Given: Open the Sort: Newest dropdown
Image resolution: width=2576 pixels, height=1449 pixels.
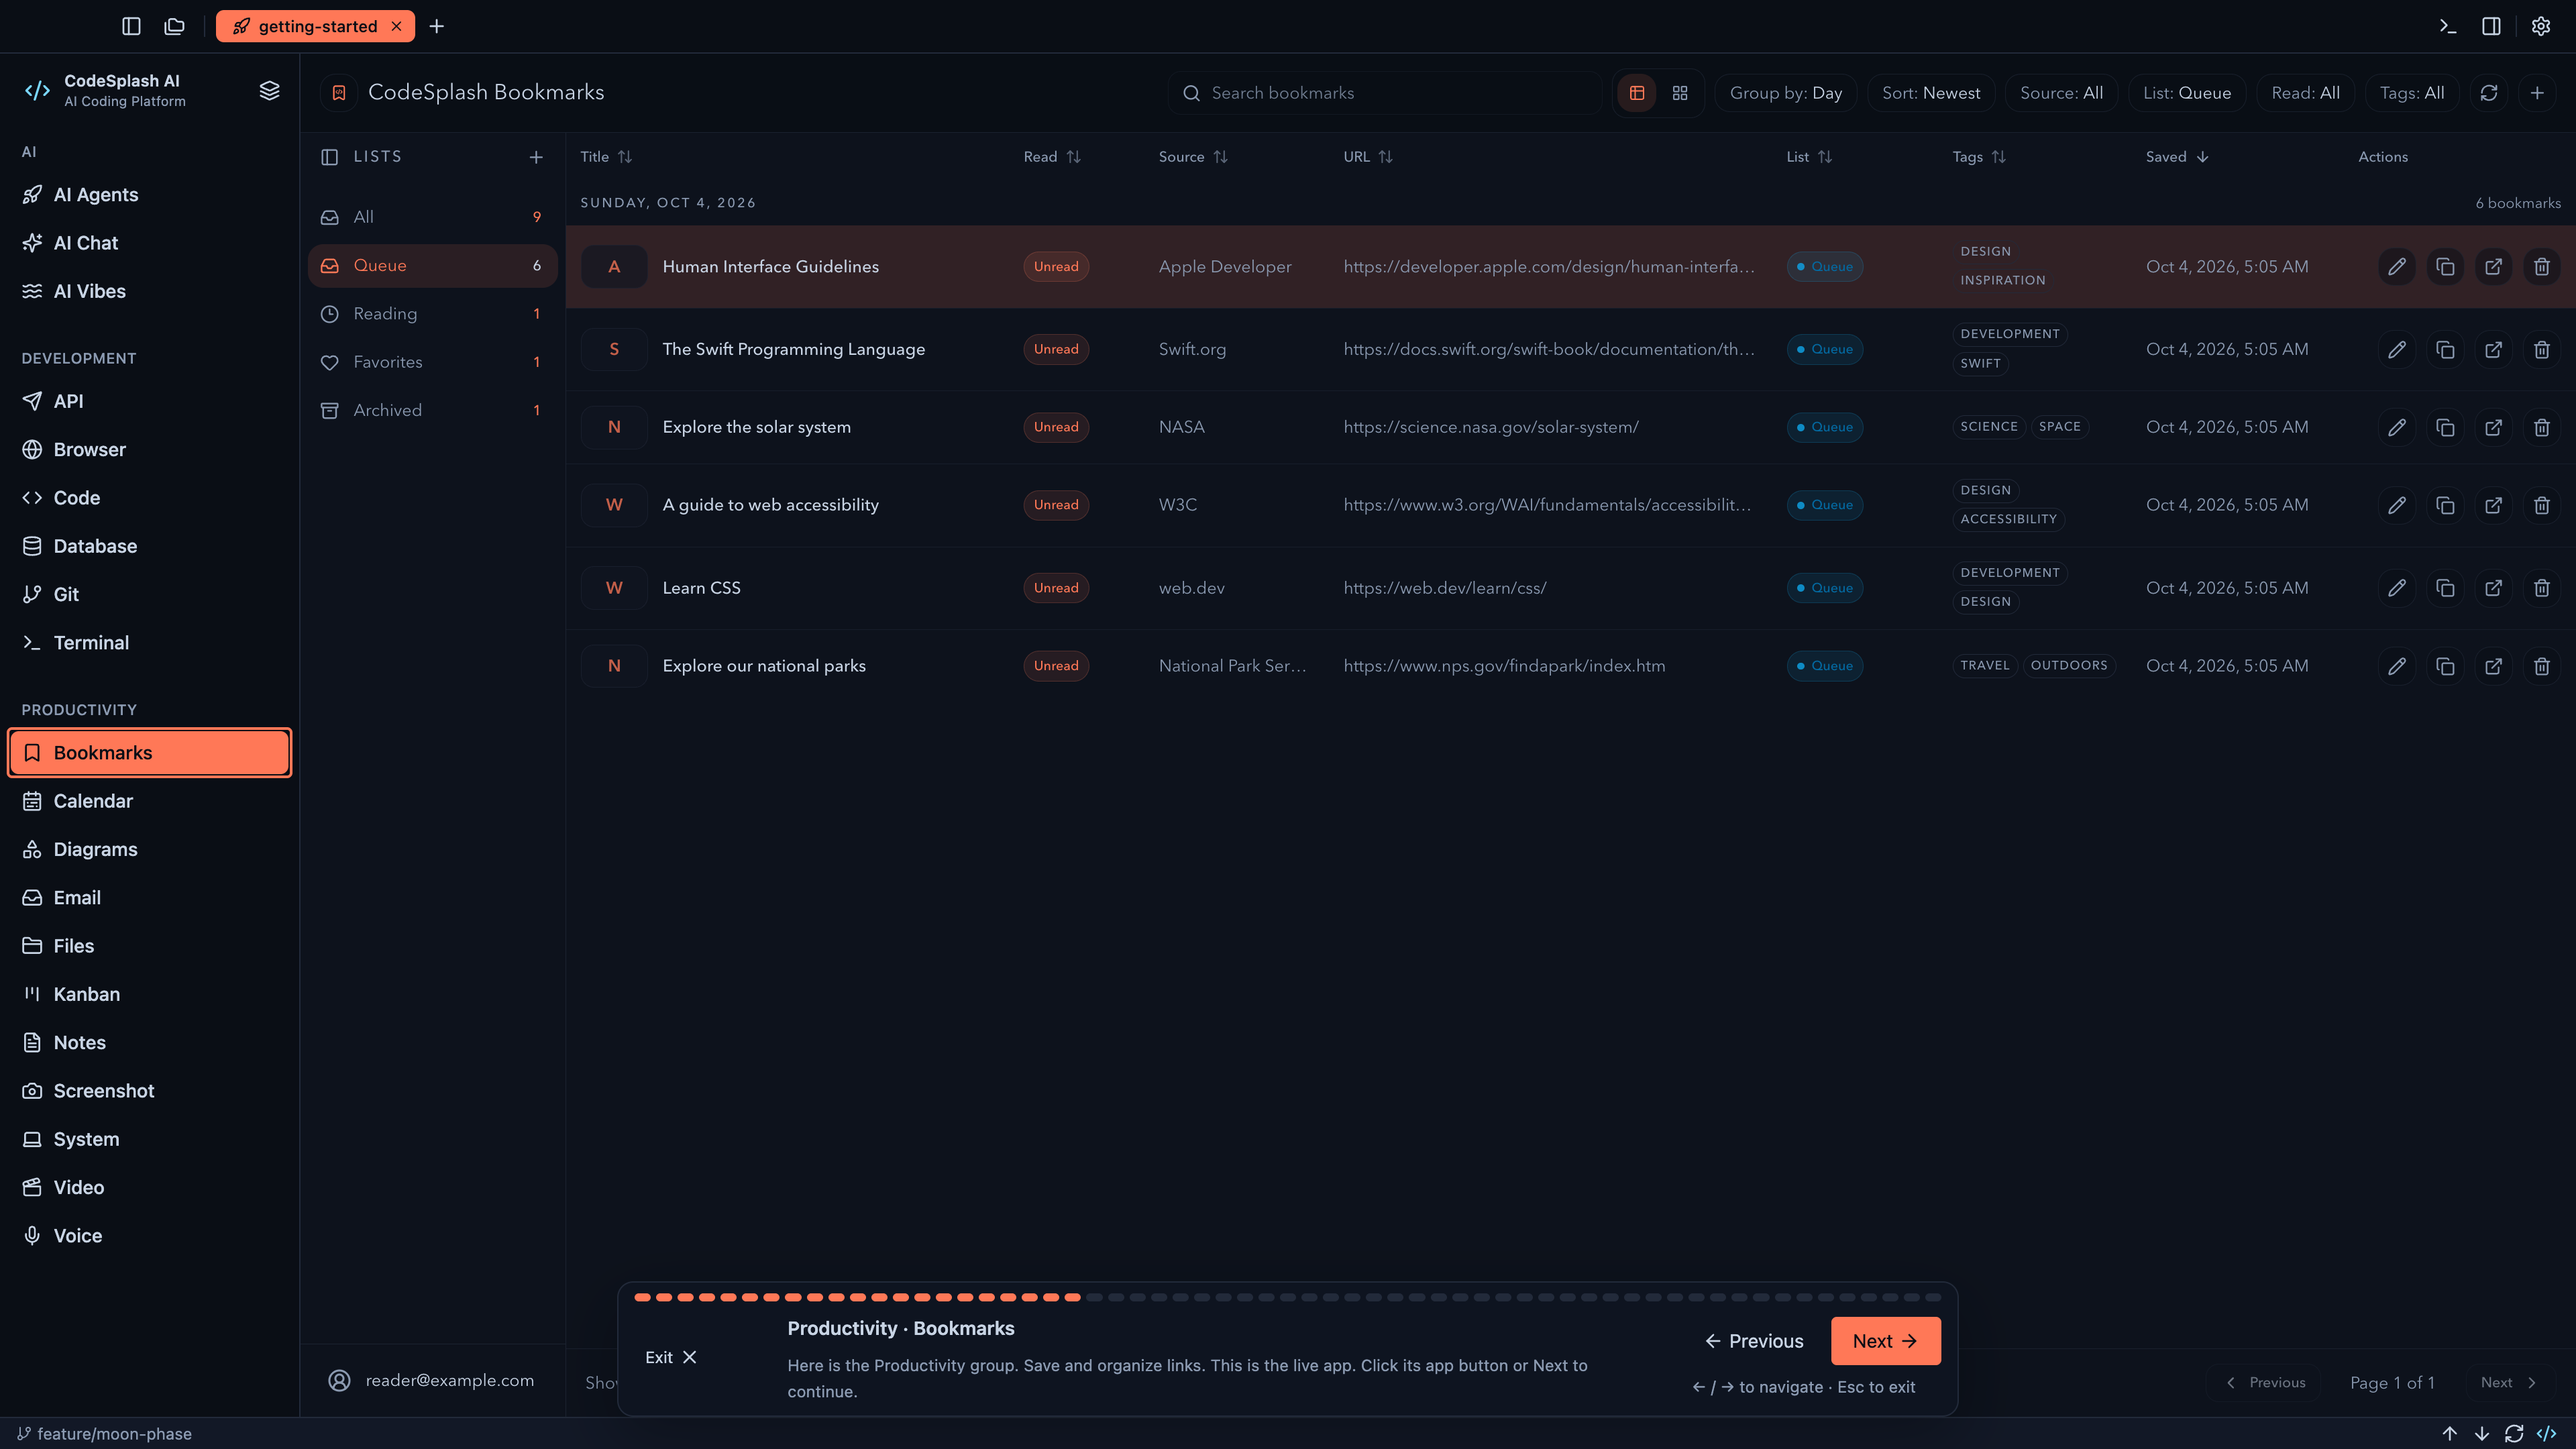Looking at the screenshot, I should [x=1930, y=93].
